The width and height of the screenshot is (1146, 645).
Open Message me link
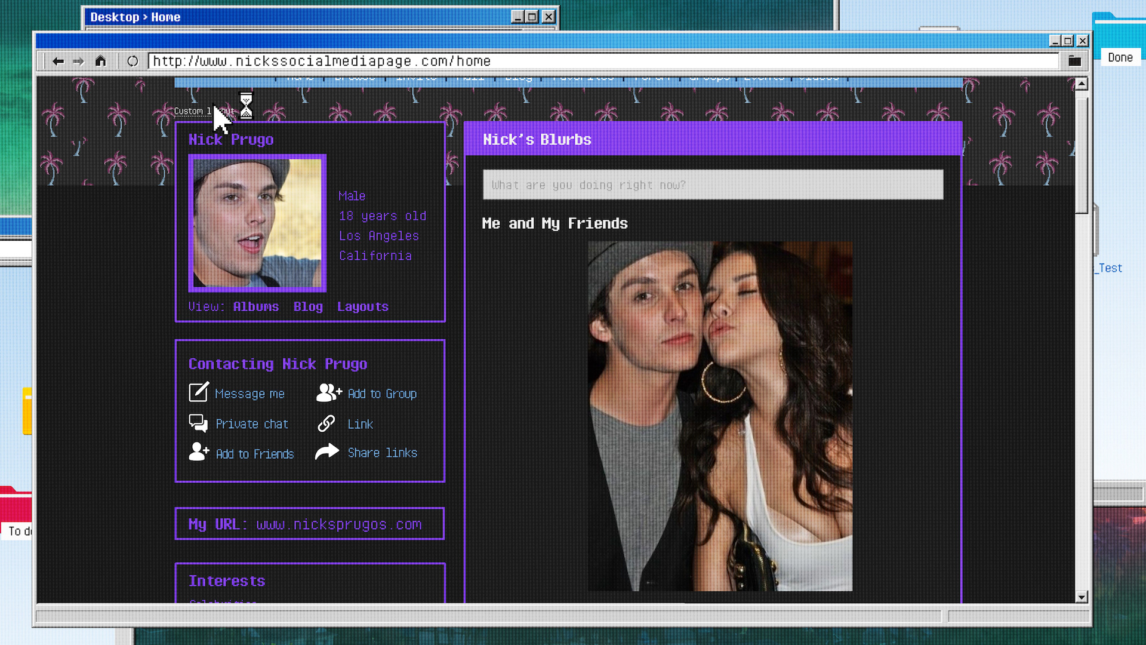[249, 394]
